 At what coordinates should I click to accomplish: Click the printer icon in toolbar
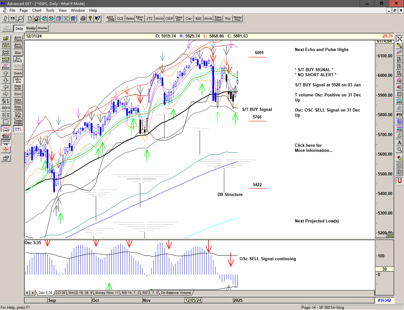coord(83,19)
